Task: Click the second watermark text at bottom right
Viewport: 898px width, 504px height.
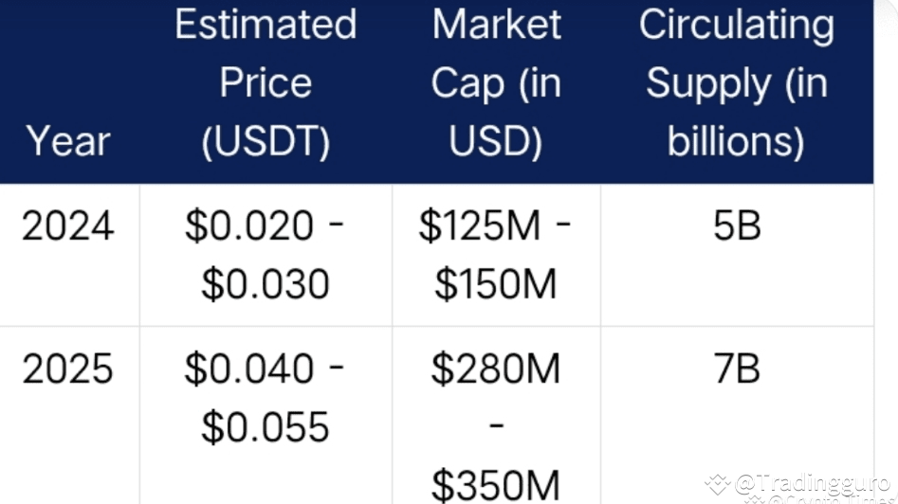Action: coord(820,499)
